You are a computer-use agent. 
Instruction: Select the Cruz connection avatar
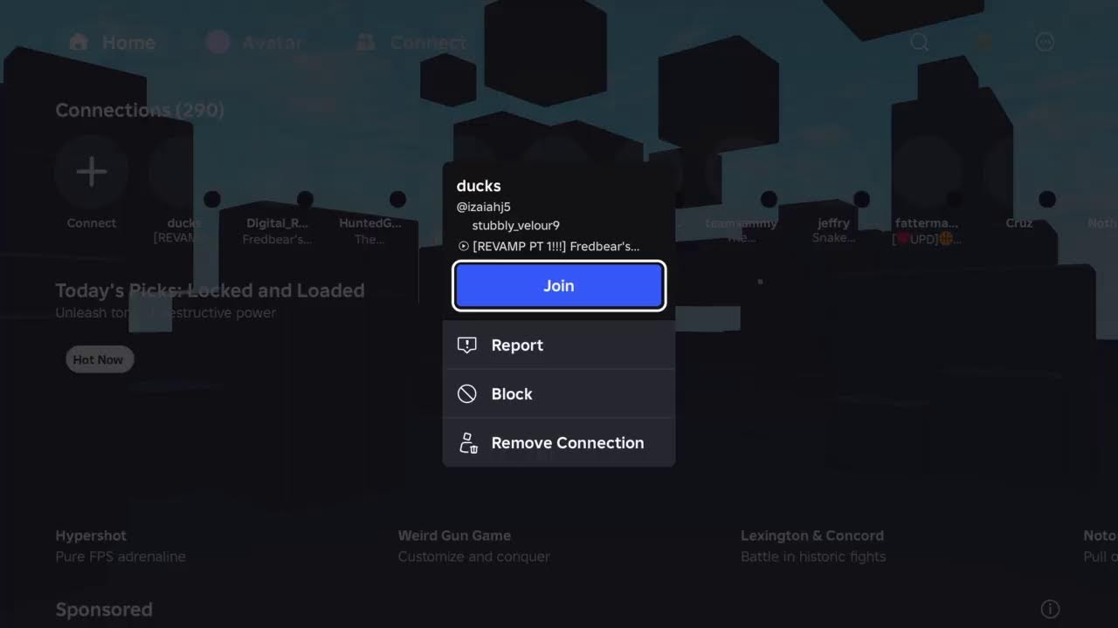tap(1019, 172)
